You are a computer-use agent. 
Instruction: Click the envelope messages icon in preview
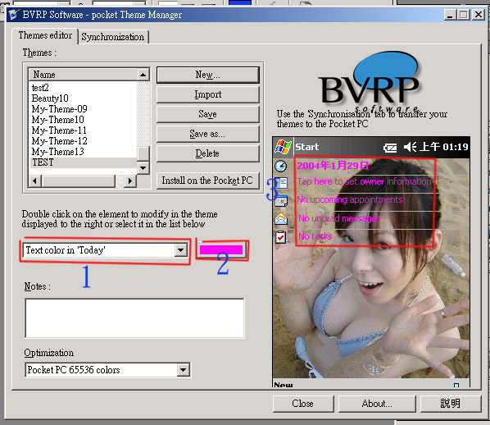281,218
